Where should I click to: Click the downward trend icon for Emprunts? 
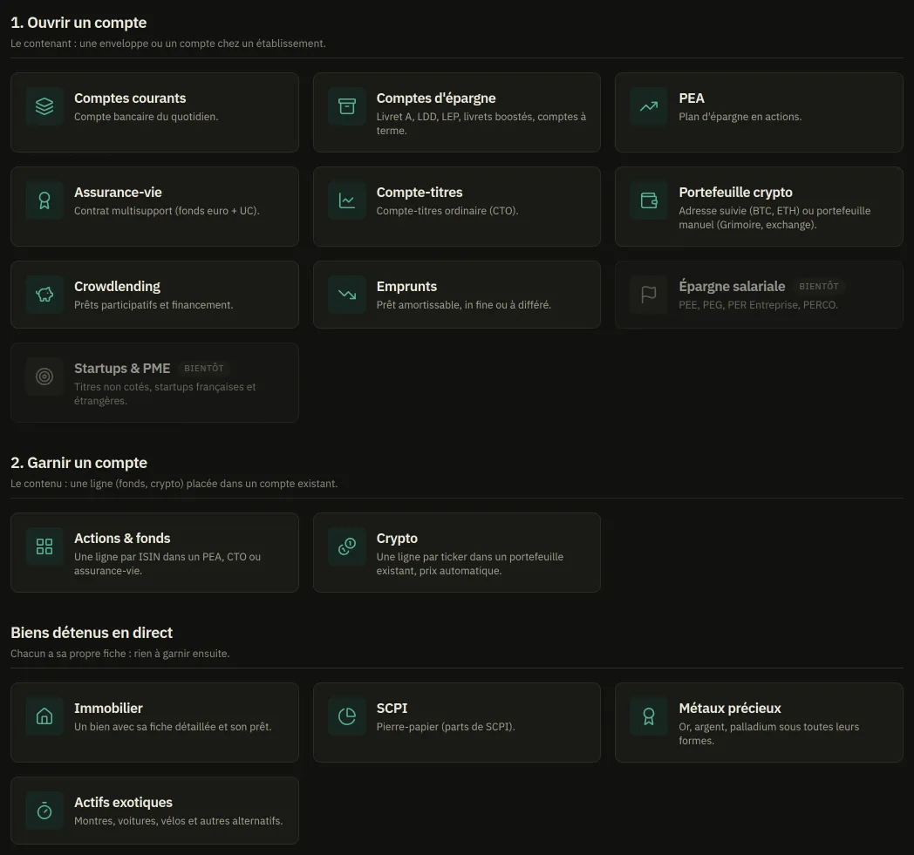347,295
